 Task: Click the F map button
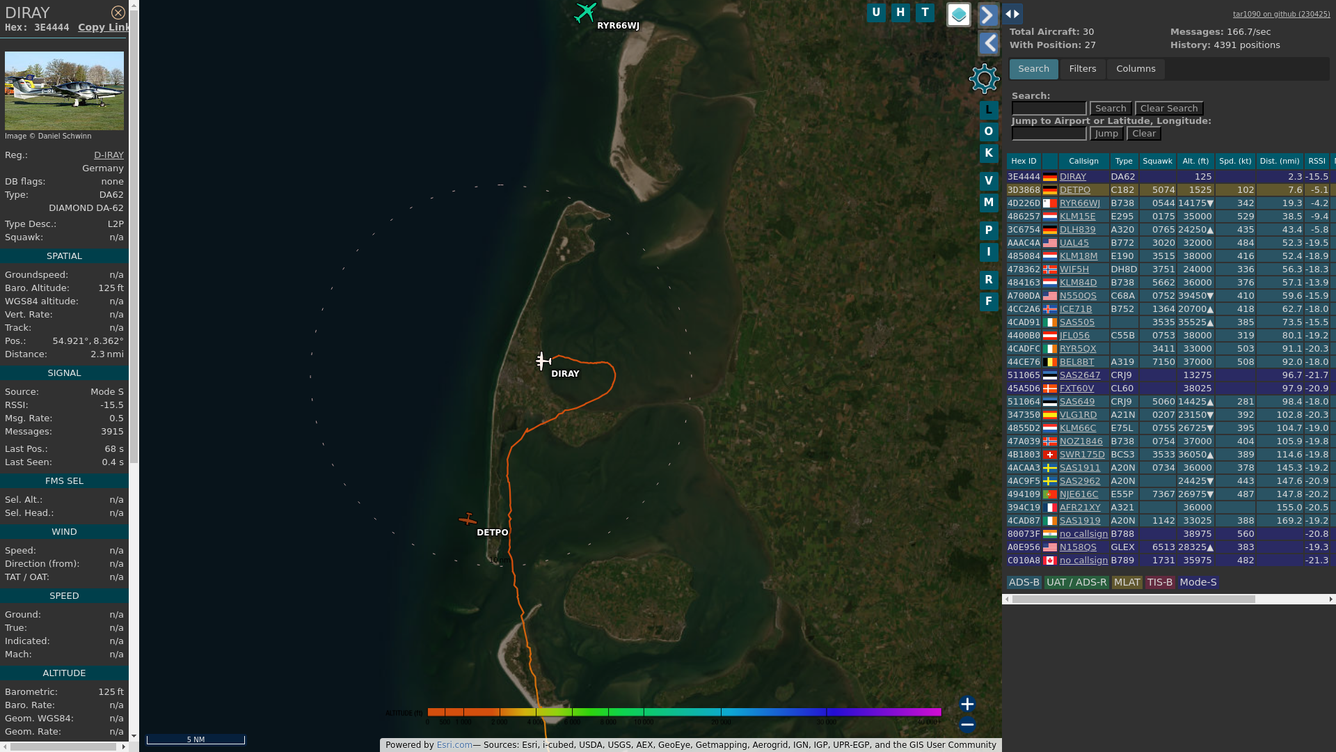(x=989, y=301)
